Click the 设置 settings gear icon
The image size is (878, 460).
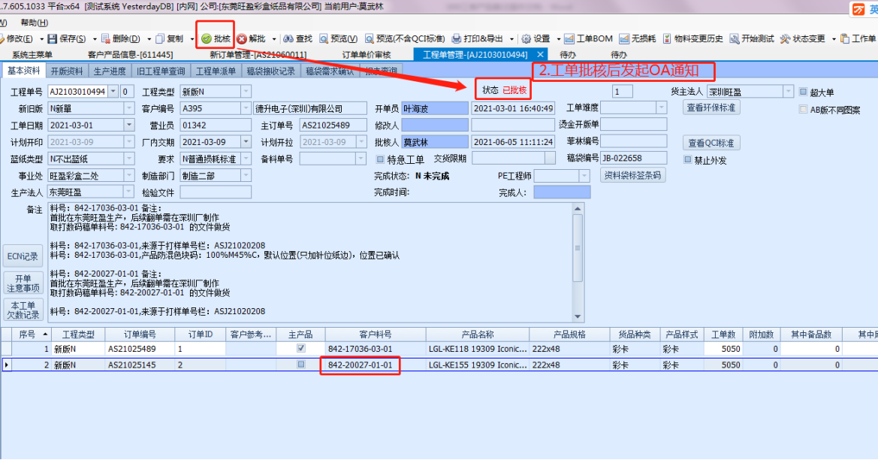point(526,38)
